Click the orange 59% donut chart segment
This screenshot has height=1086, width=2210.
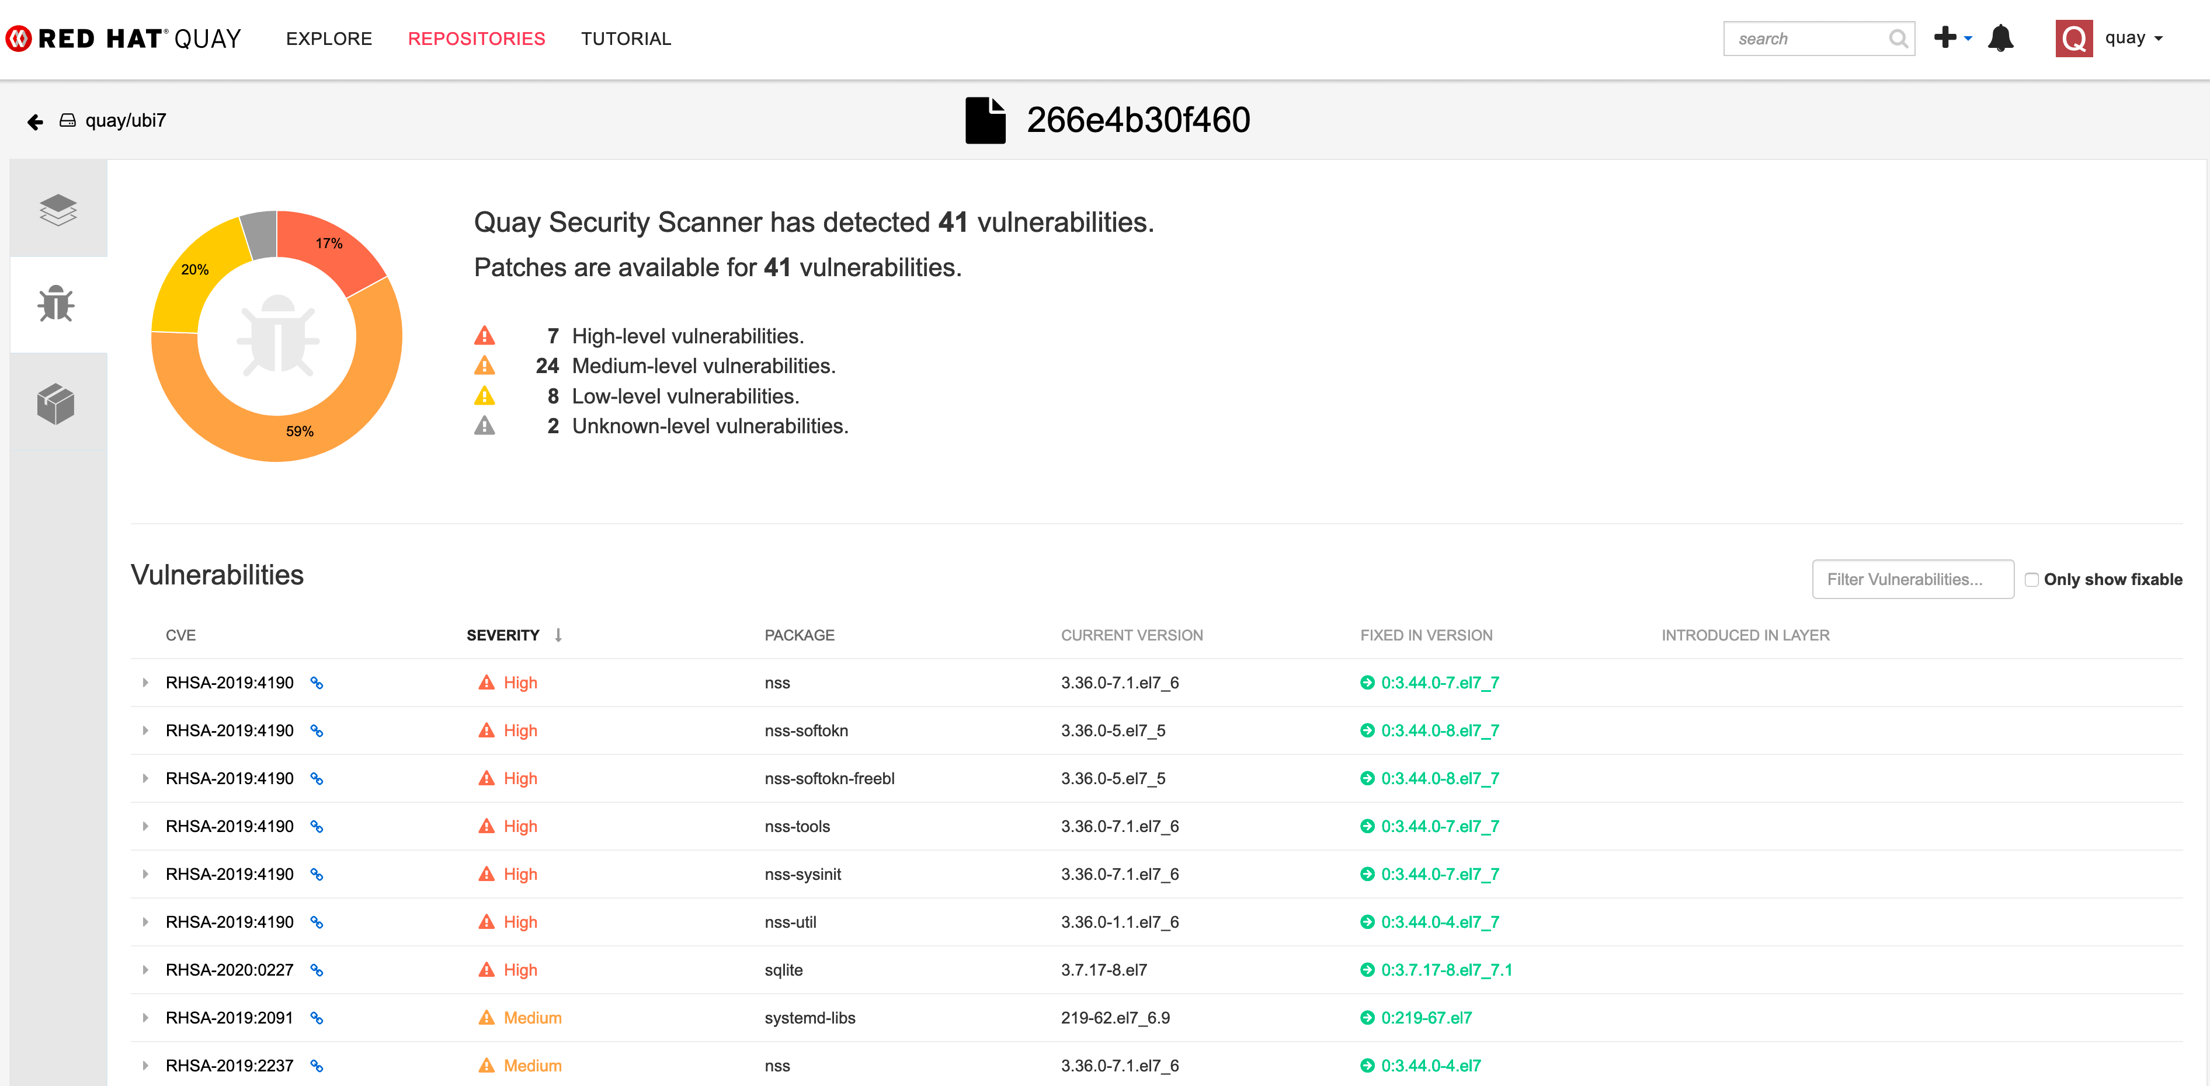coord(300,431)
